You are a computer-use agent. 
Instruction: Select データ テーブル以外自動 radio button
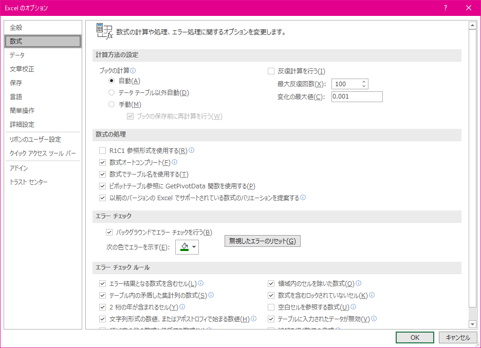click(x=112, y=92)
